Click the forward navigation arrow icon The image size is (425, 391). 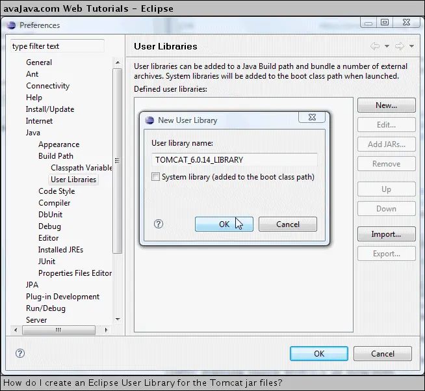(400, 46)
